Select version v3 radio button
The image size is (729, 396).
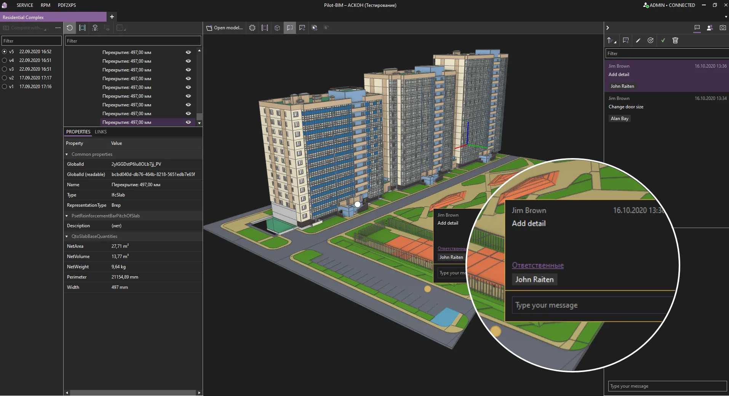(x=5, y=69)
